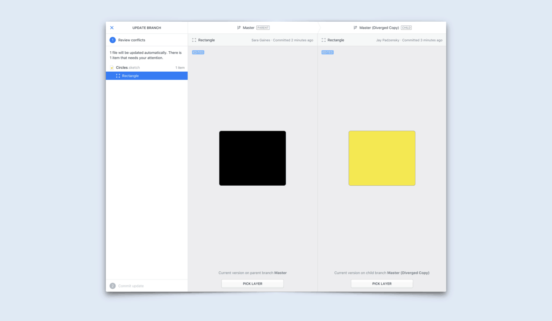Click 'Current version on parent branch Master'

pos(253,273)
